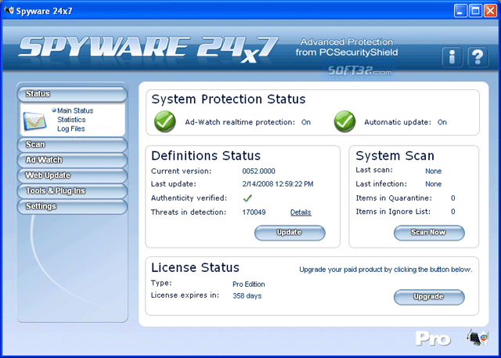The height and width of the screenshot is (358, 501).
Task: Maximize the Spyware 24x7 window
Action: [475, 11]
